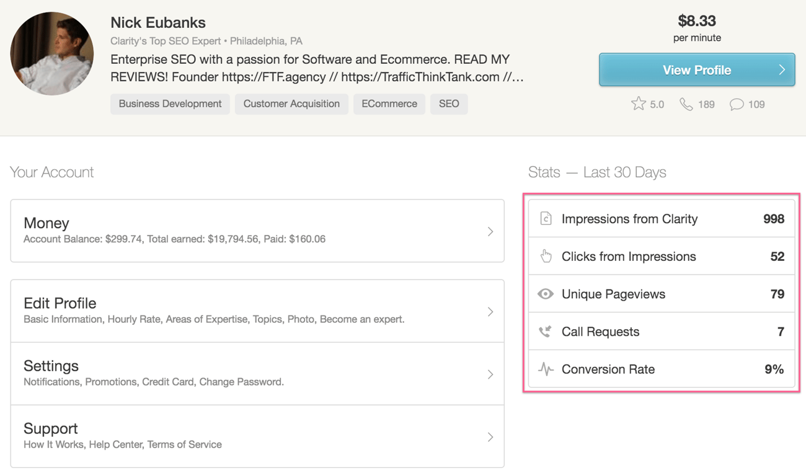The image size is (806, 476).
Task: Expand the Settings row chevron
Action: (x=490, y=374)
